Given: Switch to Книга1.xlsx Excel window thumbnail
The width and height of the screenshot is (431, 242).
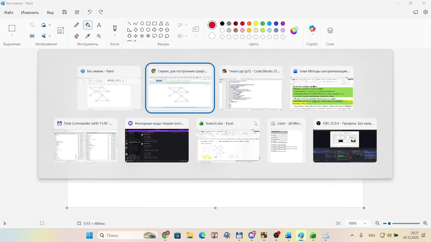Looking at the screenshot, I should pos(228,140).
